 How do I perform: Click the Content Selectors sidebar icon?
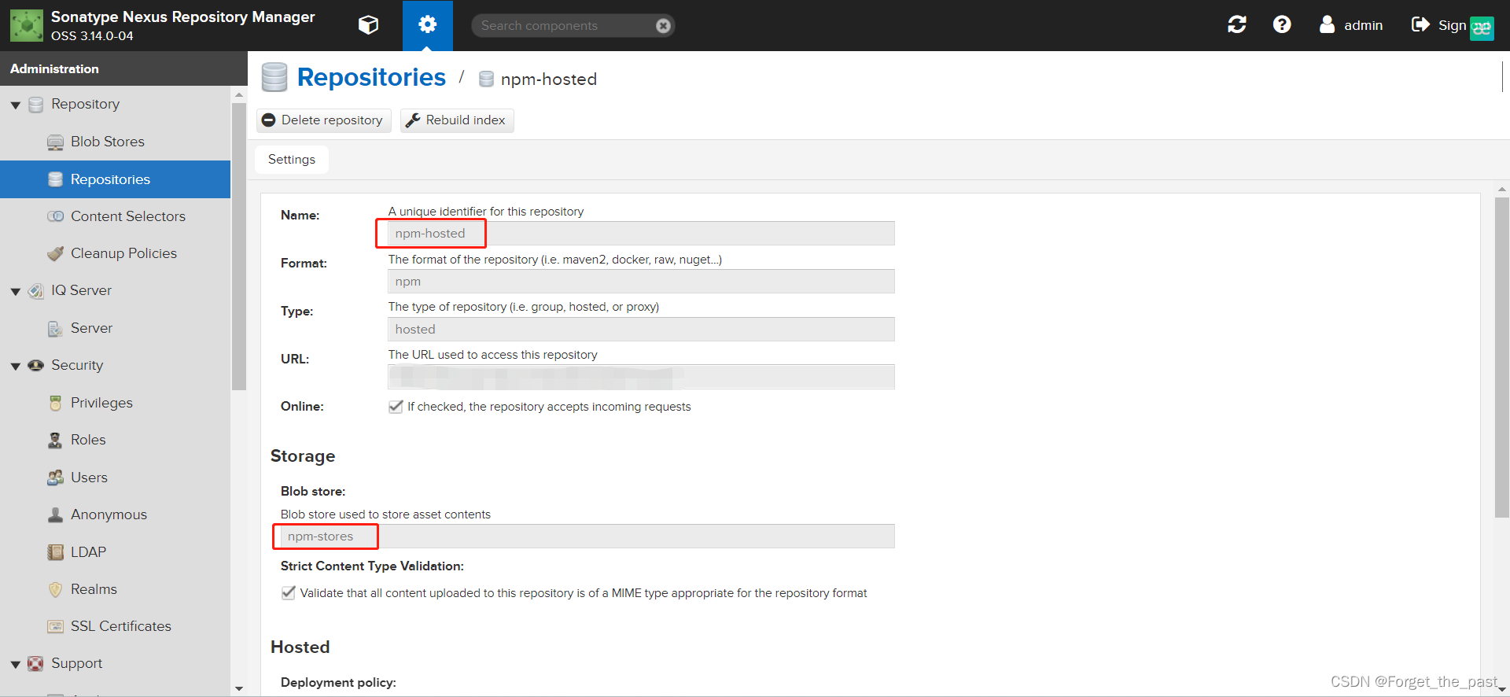[55, 216]
